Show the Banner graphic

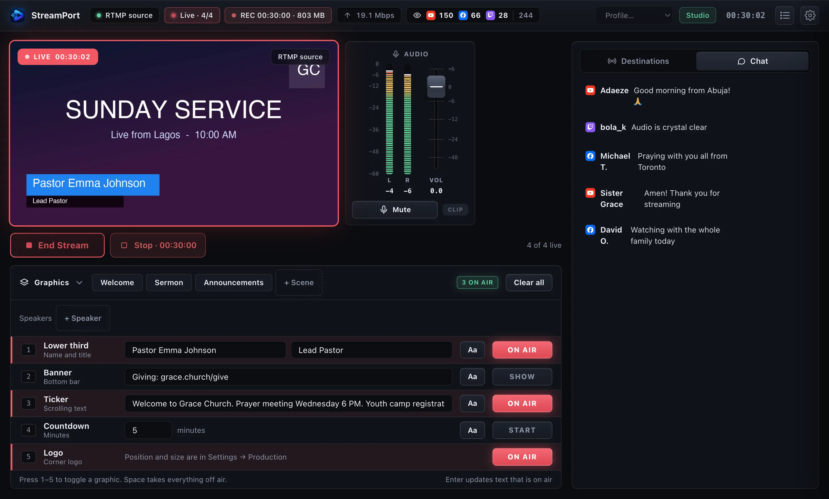click(x=522, y=377)
